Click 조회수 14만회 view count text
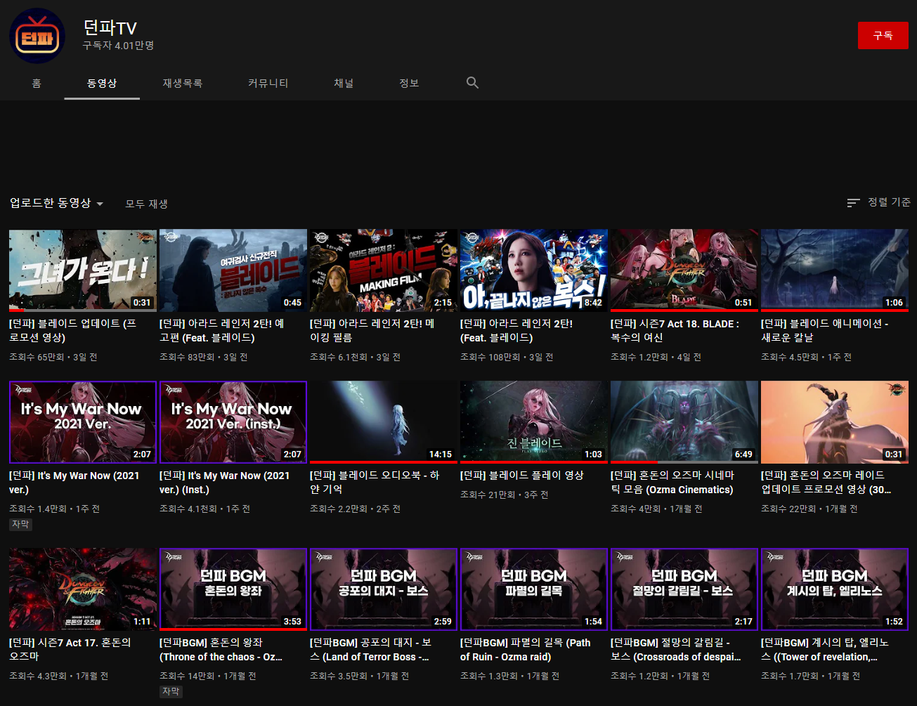 point(187,676)
